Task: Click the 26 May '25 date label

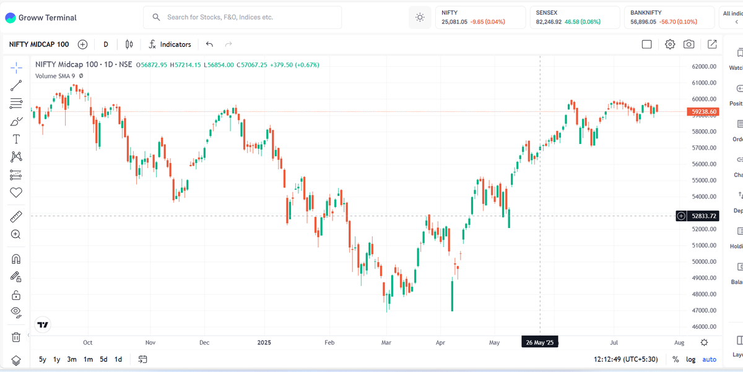Action: (x=540, y=342)
